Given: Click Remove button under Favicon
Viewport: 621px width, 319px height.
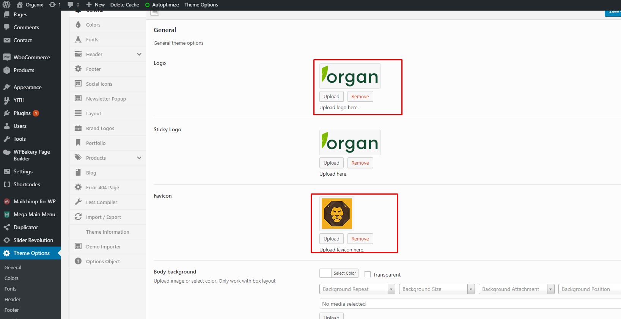Looking at the screenshot, I should pyautogui.click(x=360, y=239).
